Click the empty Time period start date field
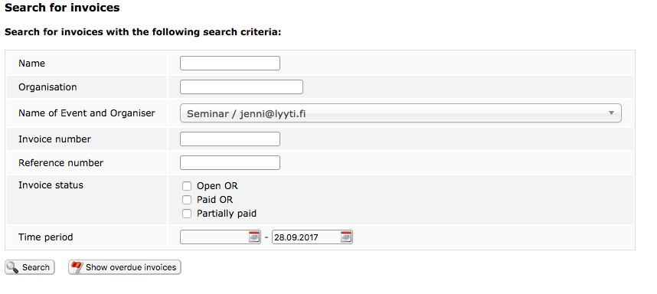The width and height of the screenshot is (657, 294). (214, 237)
